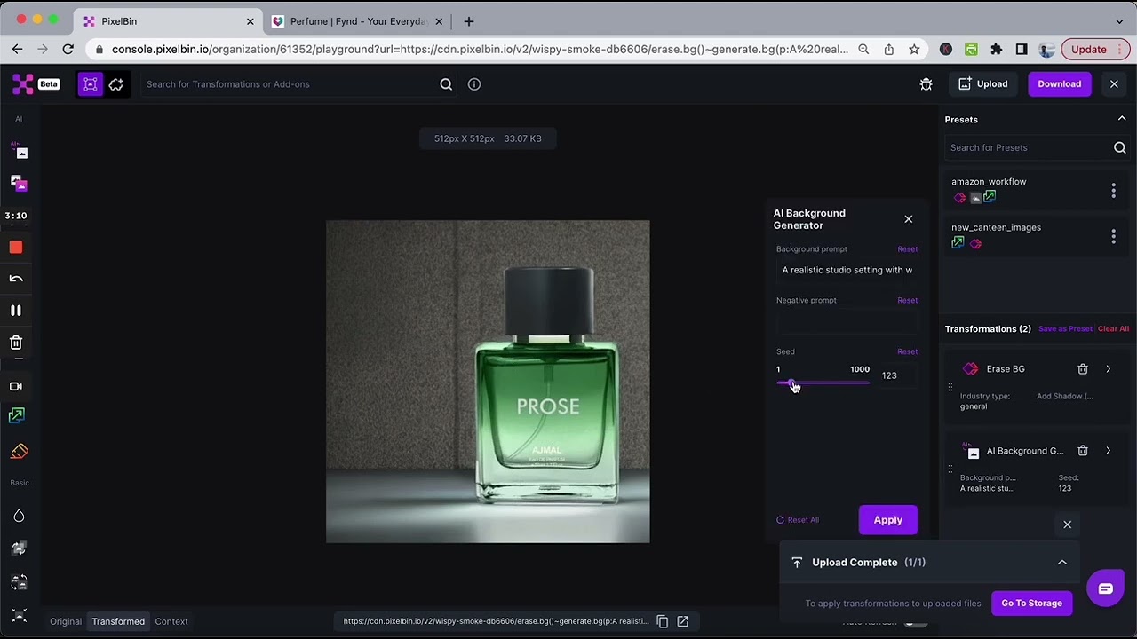
Task: Switch to the Transformed view tab
Action: point(118,621)
